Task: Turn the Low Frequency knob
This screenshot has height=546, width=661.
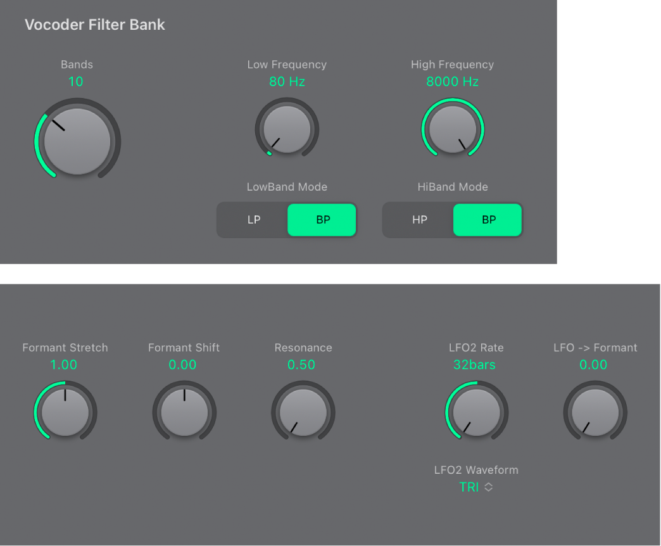Action: pyautogui.click(x=287, y=129)
